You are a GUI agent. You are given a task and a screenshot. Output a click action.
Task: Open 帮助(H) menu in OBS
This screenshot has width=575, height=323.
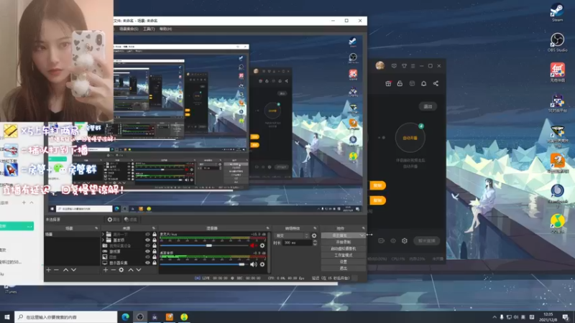[x=165, y=29]
